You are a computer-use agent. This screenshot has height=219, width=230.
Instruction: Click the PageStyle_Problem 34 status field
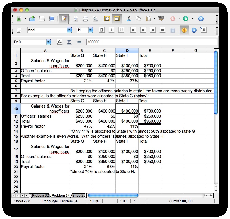coord(64,201)
